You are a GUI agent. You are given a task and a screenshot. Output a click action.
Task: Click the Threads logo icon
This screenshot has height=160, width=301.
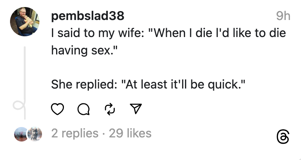coord(283,136)
